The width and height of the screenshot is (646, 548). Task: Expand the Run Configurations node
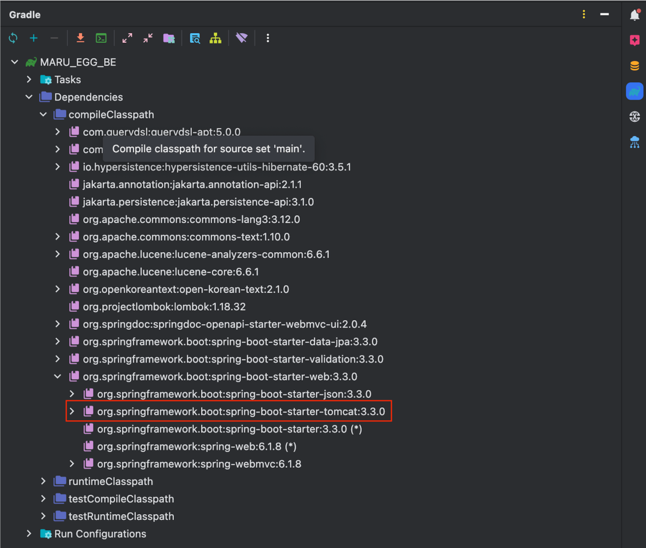click(x=29, y=533)
